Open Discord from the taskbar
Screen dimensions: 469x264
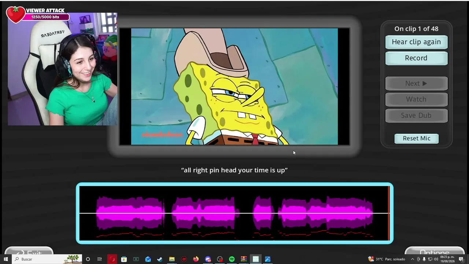[x=208, y=259]
